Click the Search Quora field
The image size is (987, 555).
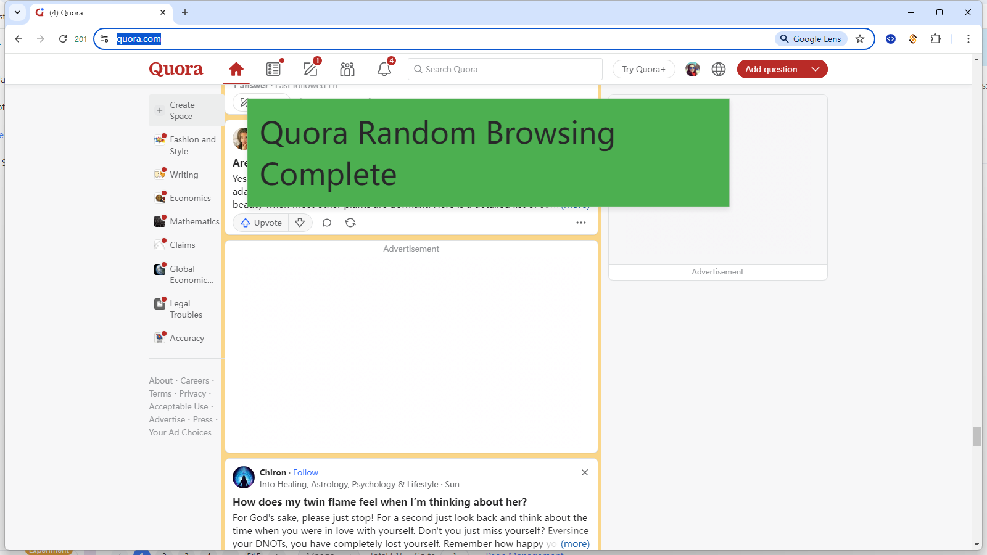(x=505, y=69)
